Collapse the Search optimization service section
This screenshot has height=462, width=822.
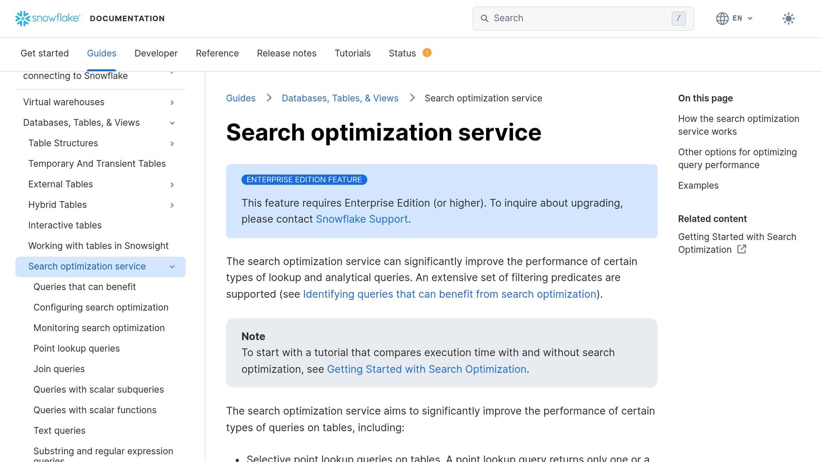(x=172, y=267)
